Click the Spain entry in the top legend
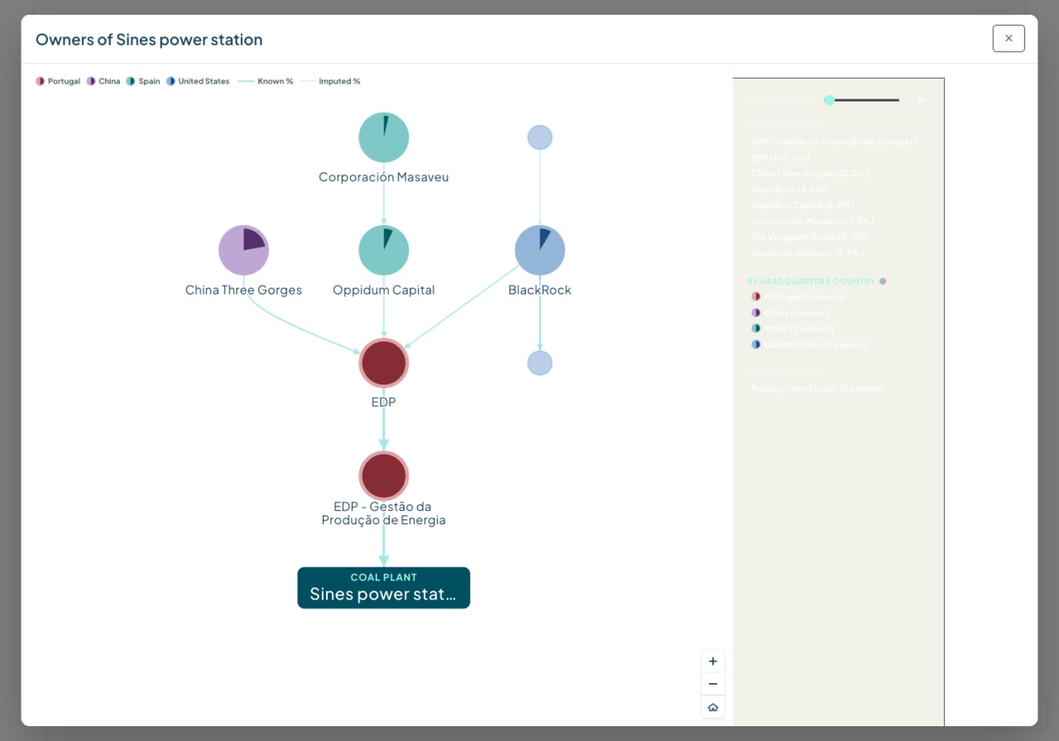 (143, 81)
